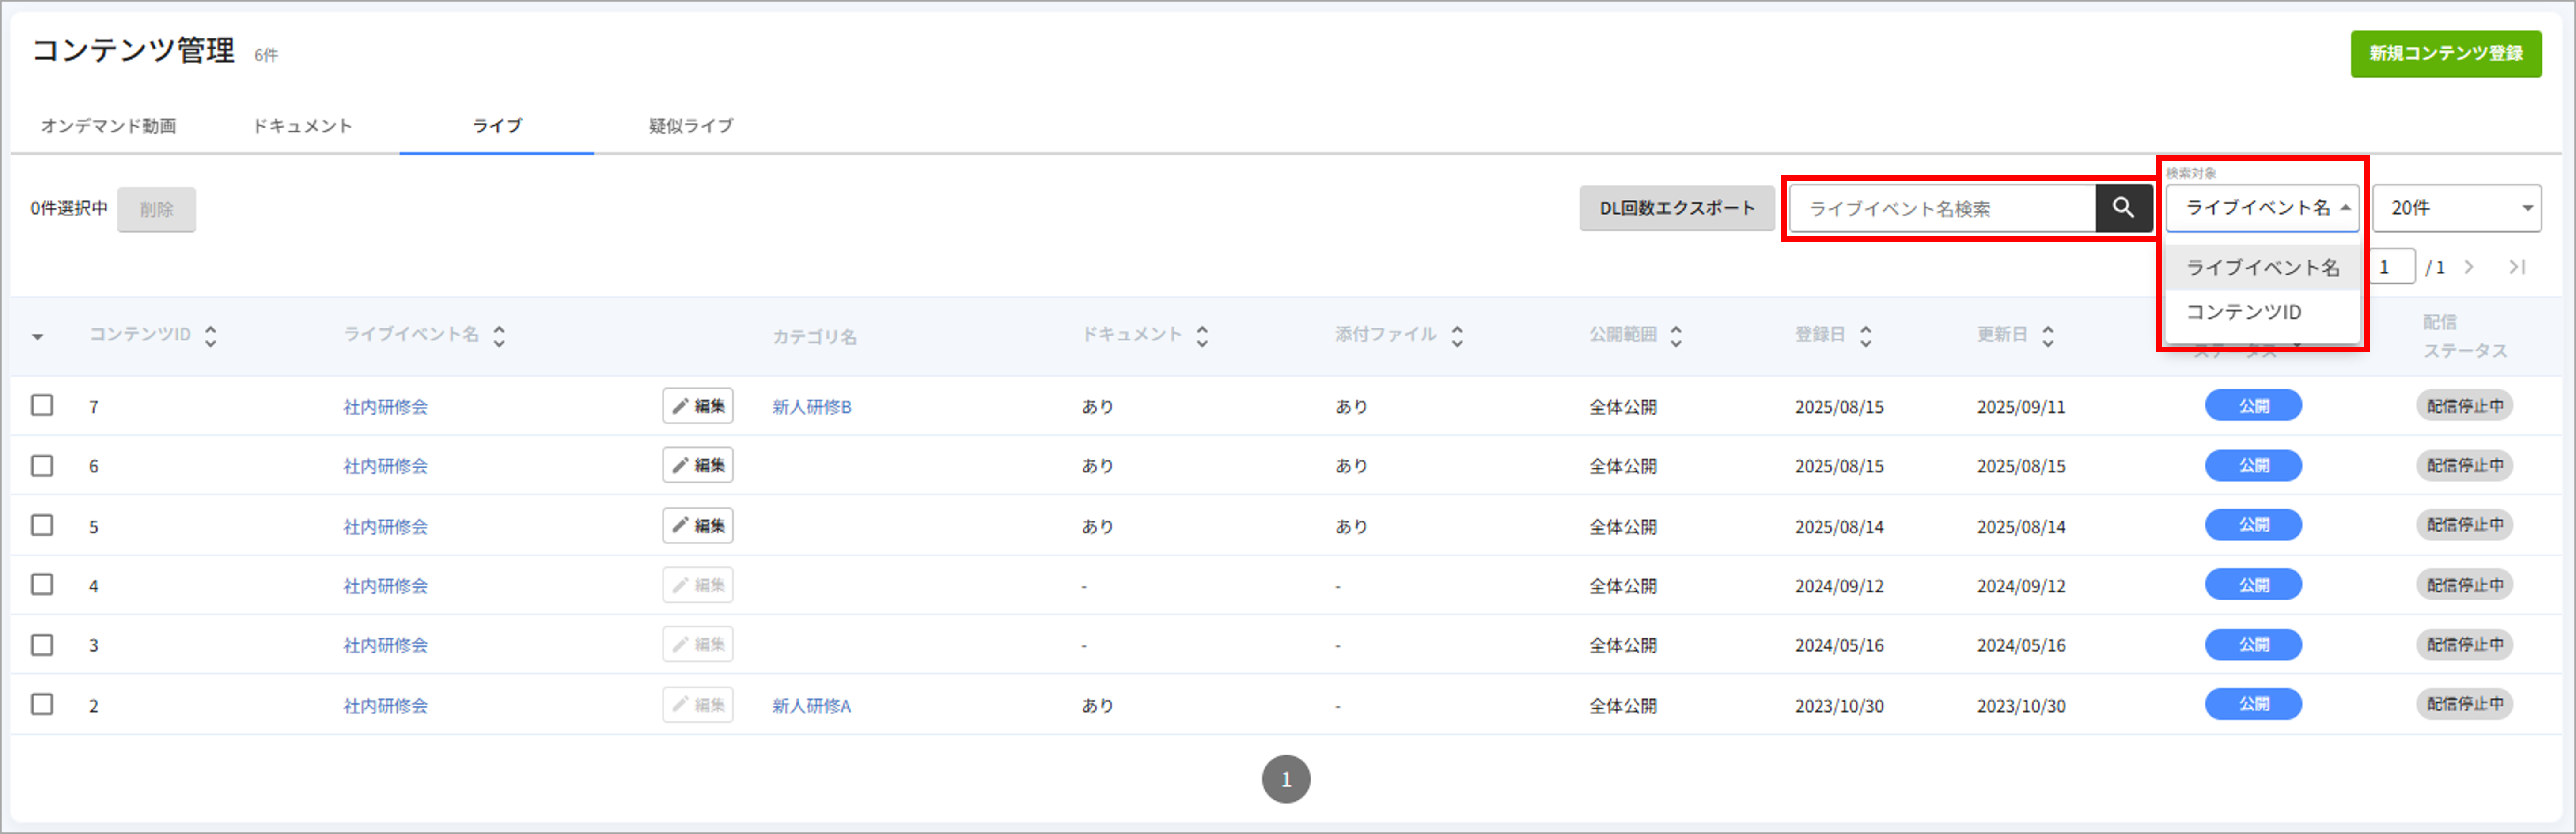Click the 2025/09/11 update date cell
This screenshot has width=2576, height=834.
pyautogui.click(x=2021, y=407)
